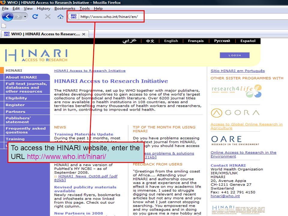This screenshot has height=216, width=288.
Task: Reload the page with the refresh icon
Action: [35, 16]
